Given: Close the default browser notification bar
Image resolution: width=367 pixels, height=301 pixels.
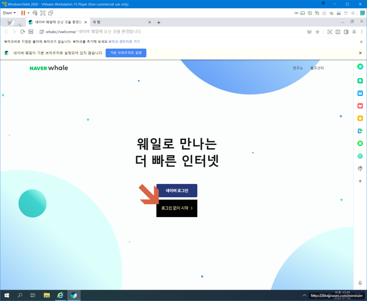Looking at the screenshot, I should 361,53.
